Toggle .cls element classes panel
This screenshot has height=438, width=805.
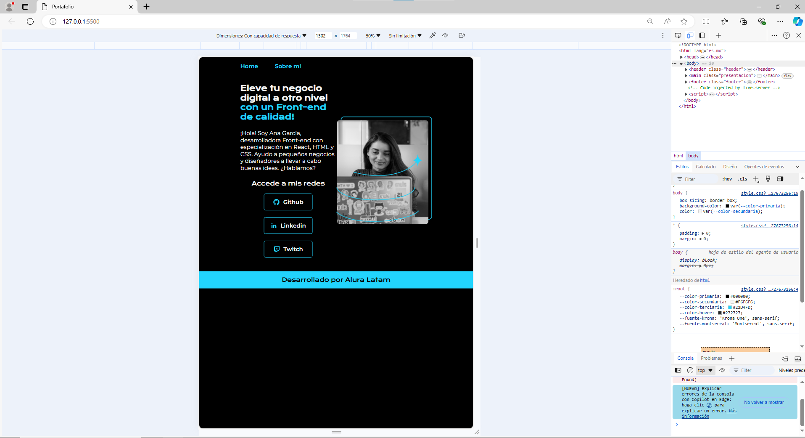[742, 179]
